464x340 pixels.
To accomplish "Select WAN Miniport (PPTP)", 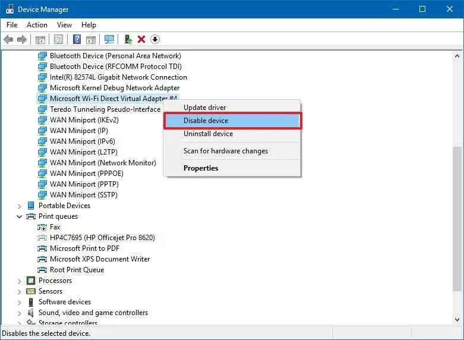I will [x=84, y=184].
